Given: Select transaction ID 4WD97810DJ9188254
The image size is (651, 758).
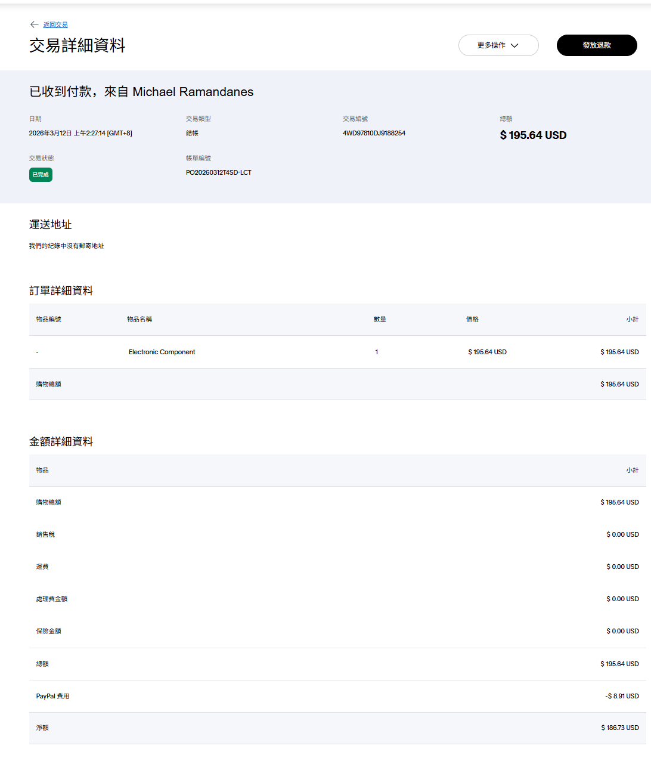Looking at the screenshot, I should tap(374, 133).
